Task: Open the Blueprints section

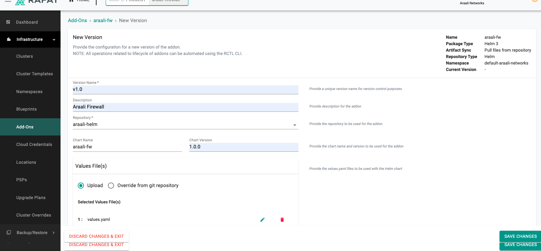Action: [x=26, y=109]
